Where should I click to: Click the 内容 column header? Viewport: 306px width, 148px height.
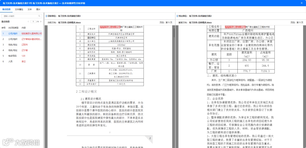click(x=24, y=28)
